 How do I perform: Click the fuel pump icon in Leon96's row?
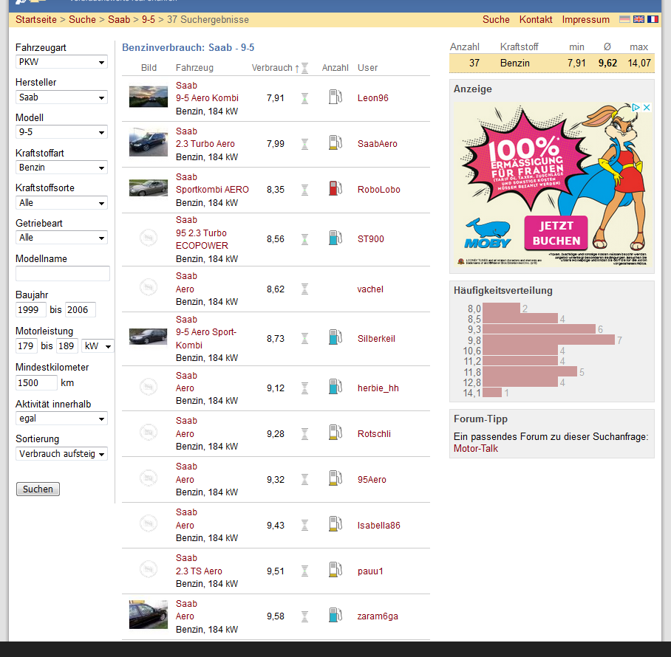[335, 97]
